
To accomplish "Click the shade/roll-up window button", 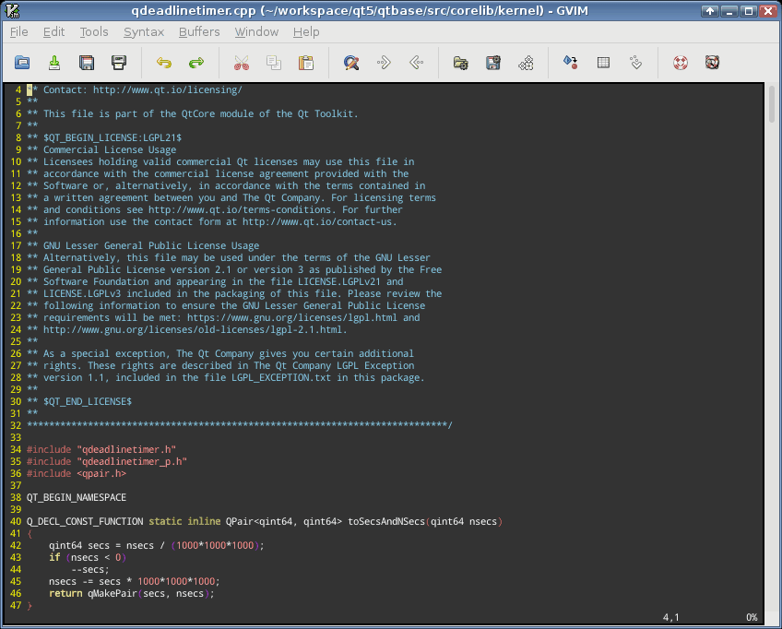I will (709, 11).
